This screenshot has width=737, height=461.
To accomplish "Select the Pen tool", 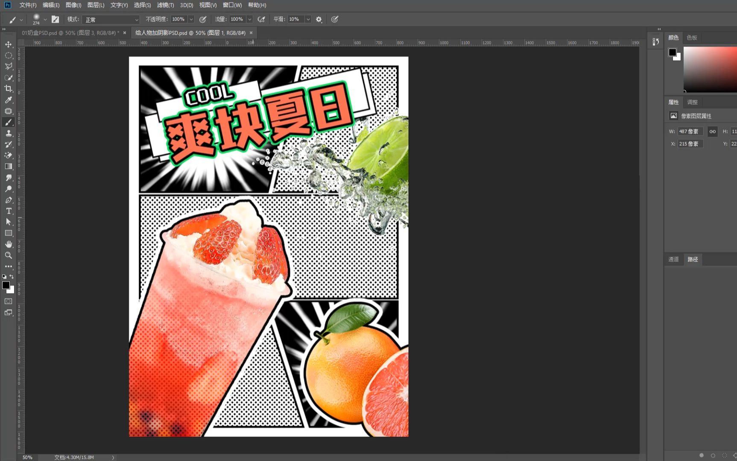I will coord(9,200).
